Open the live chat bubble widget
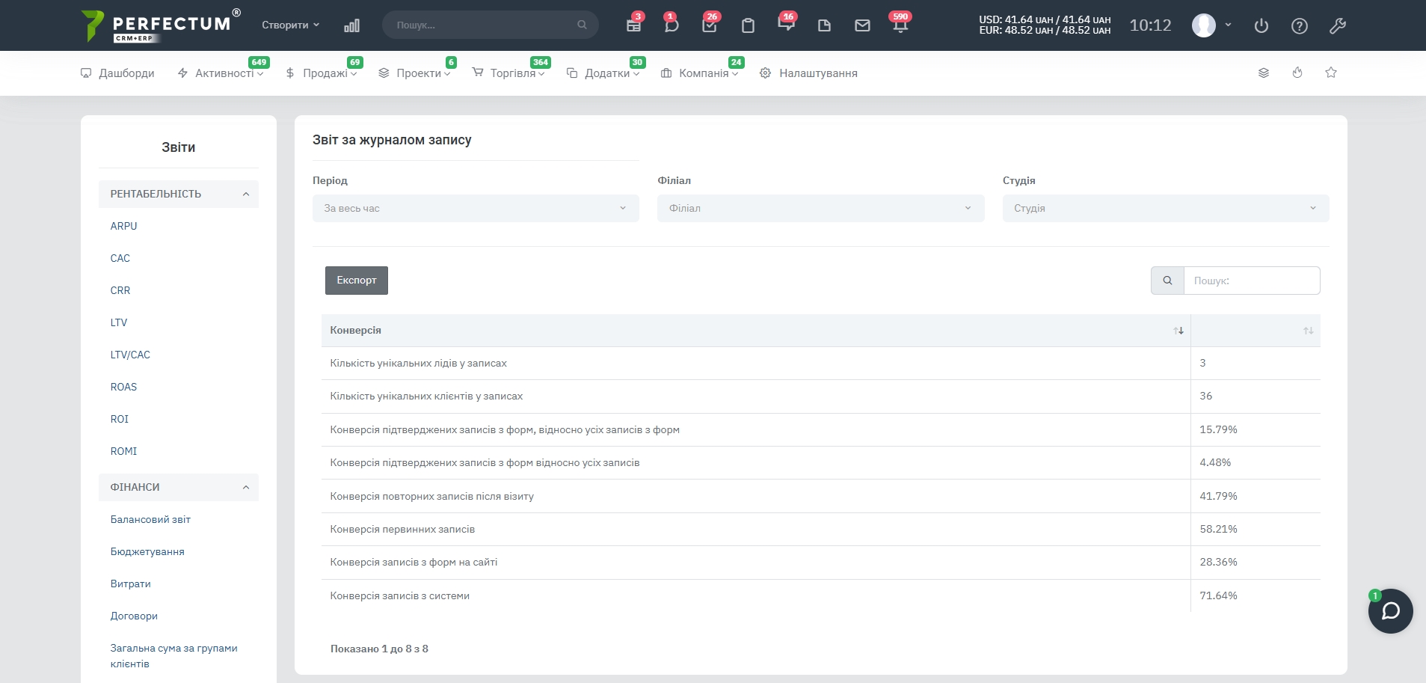 pyautogui.click(x=1390, y=611)
